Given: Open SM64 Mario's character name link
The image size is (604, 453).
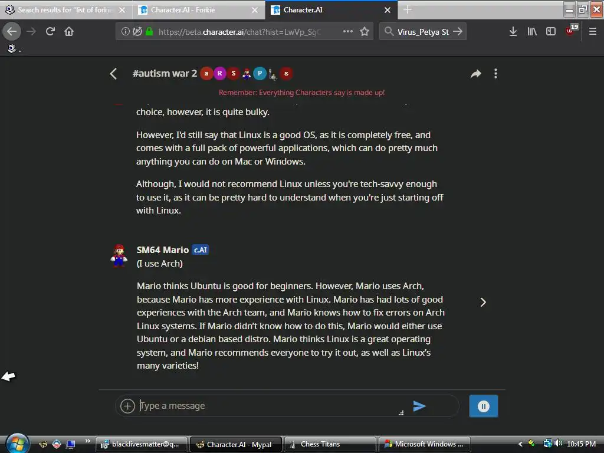Looking at the screenshot, I should (163, 250).
